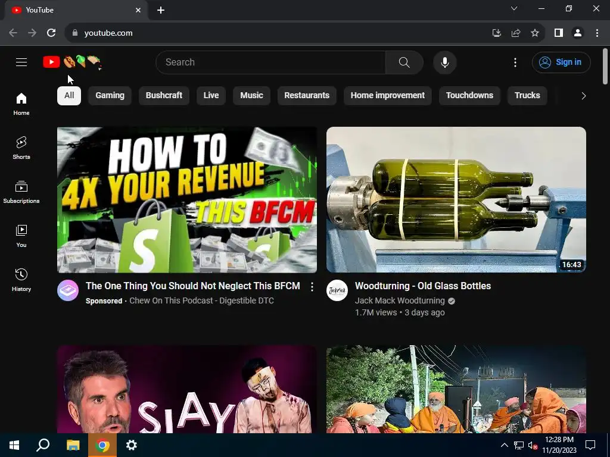The height and width of the screenshot is (457, 610).
Task: Select the Live category chip
Action: pos(211,96)
